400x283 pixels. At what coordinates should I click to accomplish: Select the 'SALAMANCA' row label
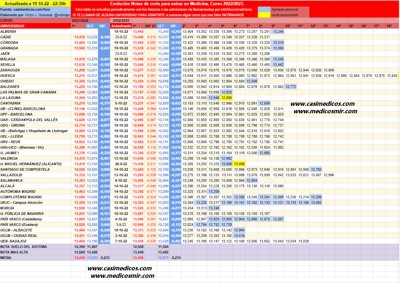click(x=35, y=180)
